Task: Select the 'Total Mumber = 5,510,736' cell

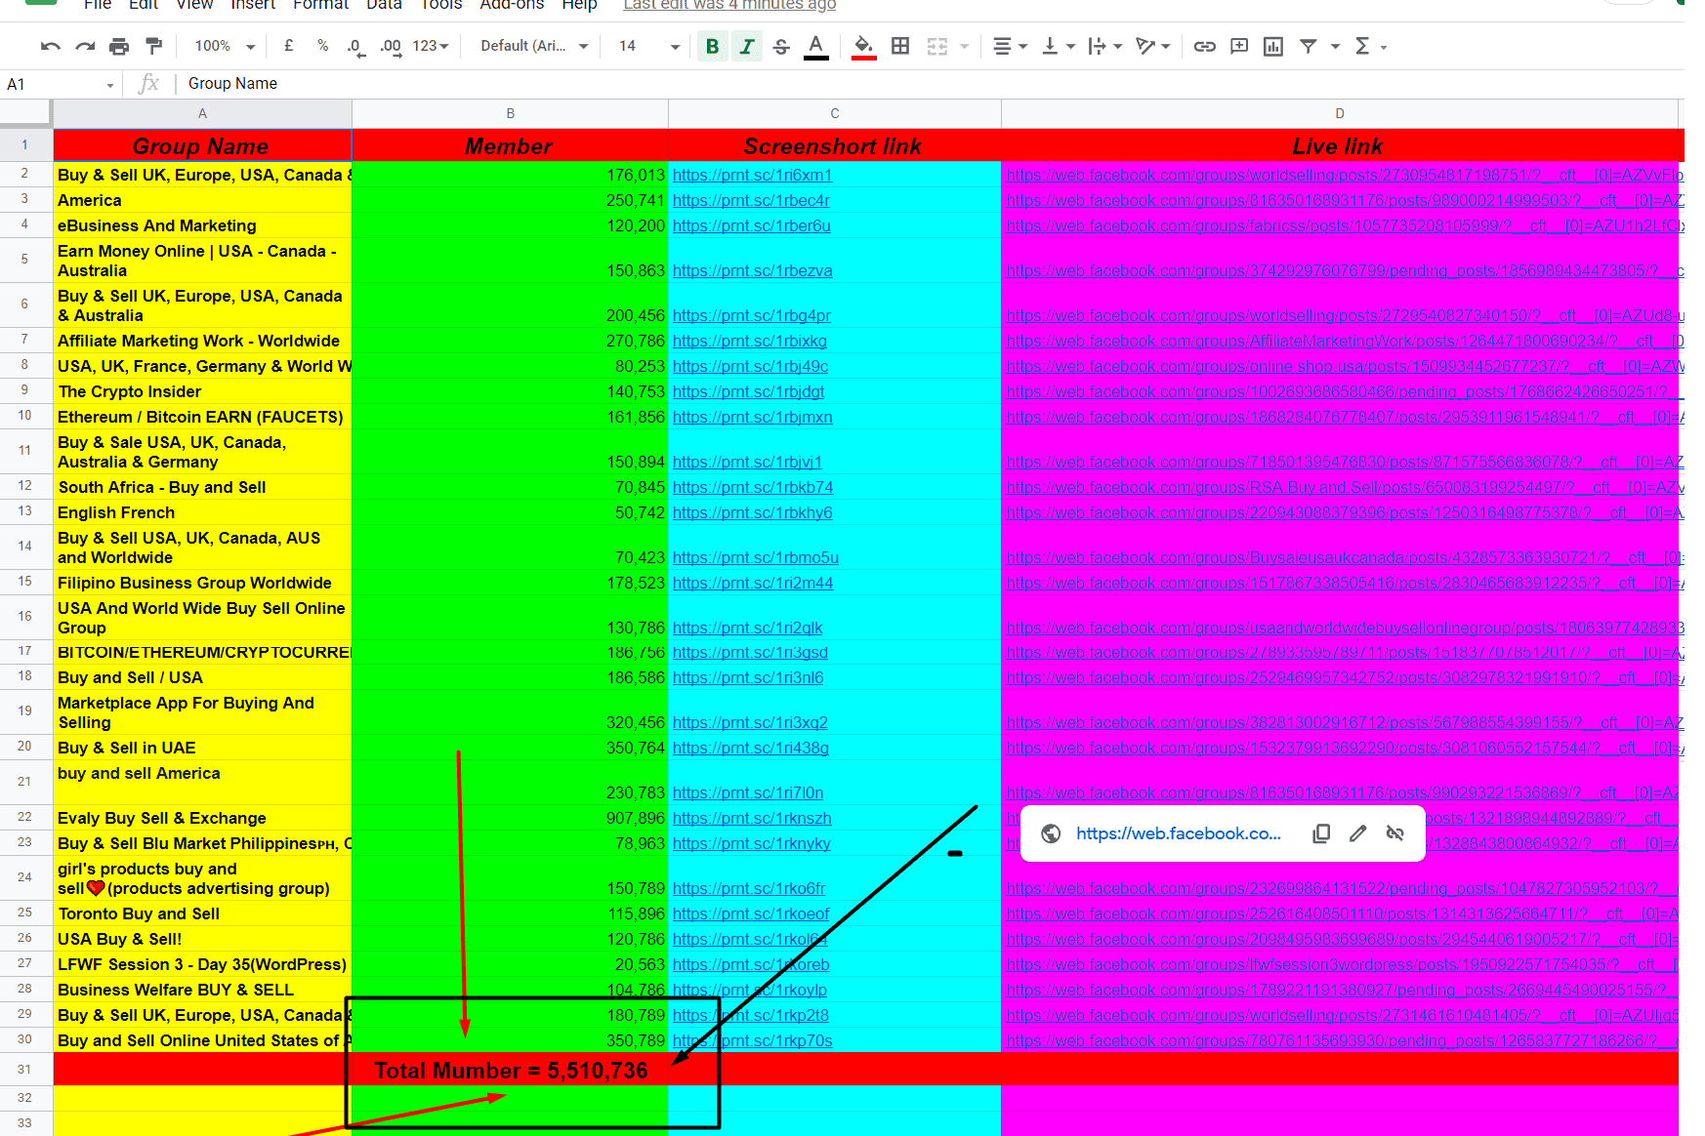Action: pyautogui.click(x=511, y=1071)
